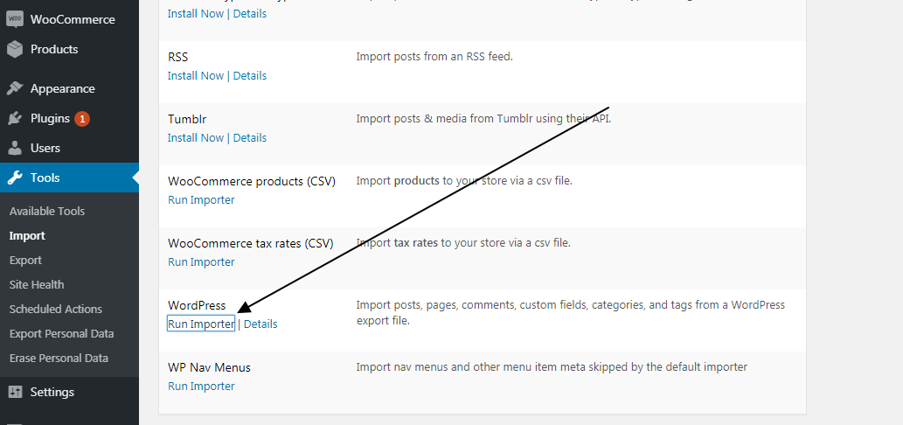Select the Import submenu item
Viewport: 903px width, 425px height.
click(27, 235)
